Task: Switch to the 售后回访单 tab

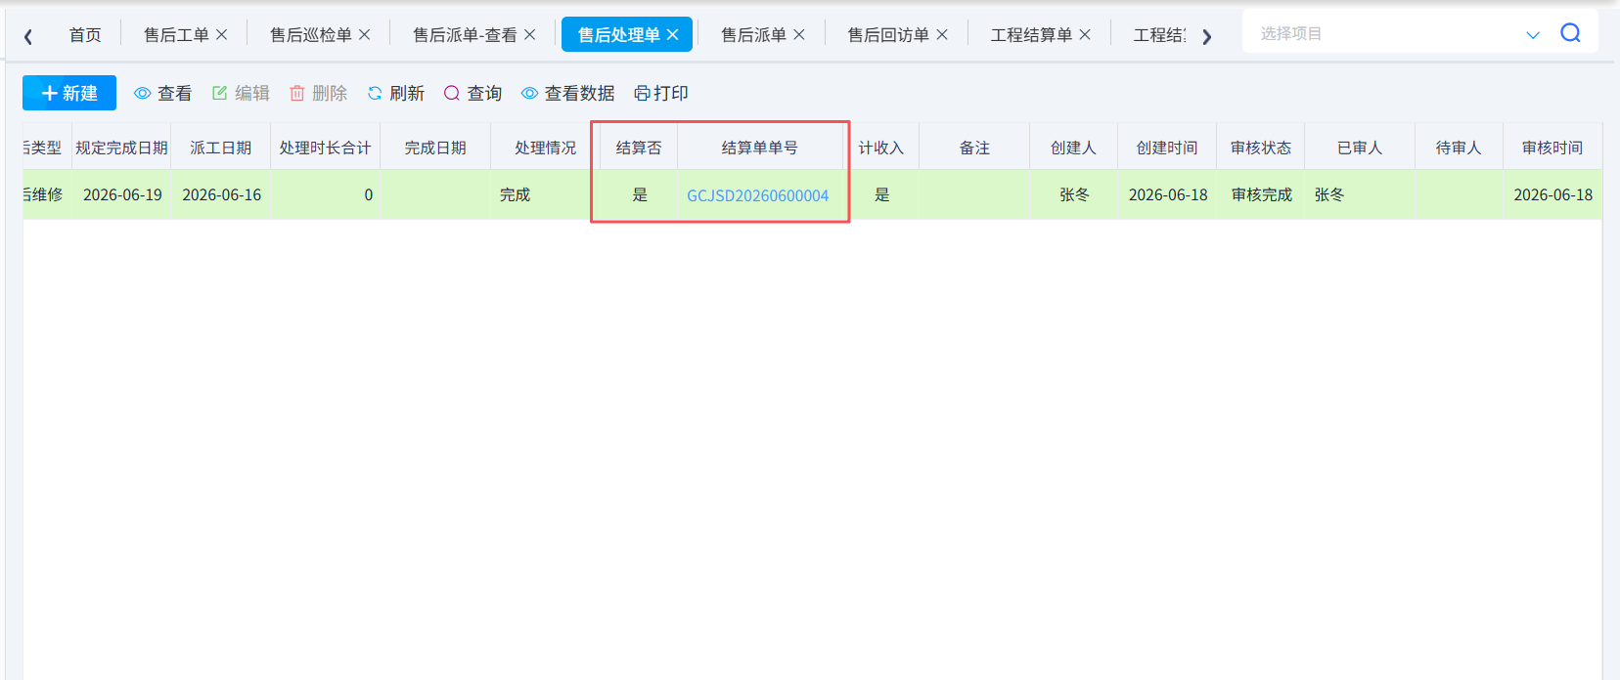Action: pos(888,34)
